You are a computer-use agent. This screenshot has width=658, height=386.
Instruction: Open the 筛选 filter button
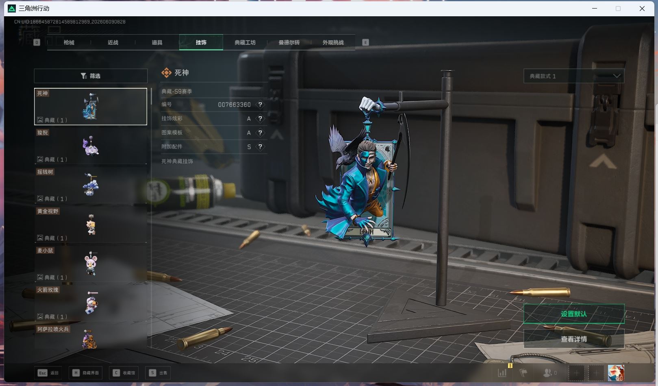[91, 76]
